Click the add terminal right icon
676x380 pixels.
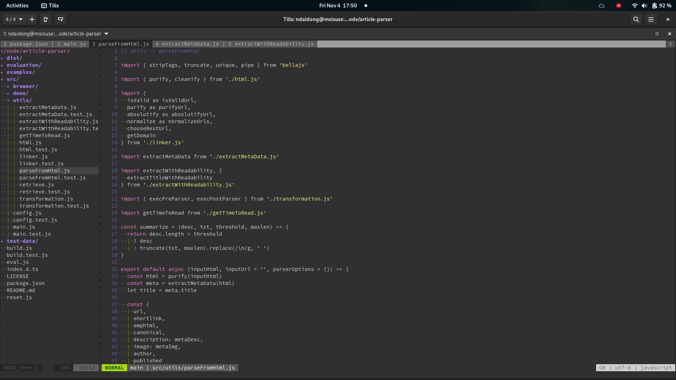[46, 19]
